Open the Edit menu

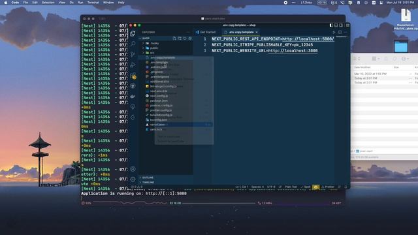(35, 3)
